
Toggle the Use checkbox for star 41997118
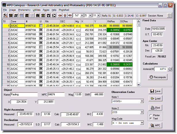coord(41,81)
